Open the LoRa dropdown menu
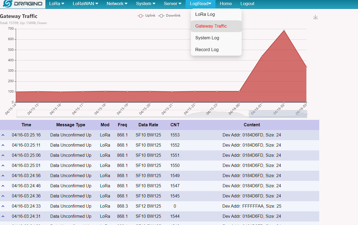 [57, 4]
